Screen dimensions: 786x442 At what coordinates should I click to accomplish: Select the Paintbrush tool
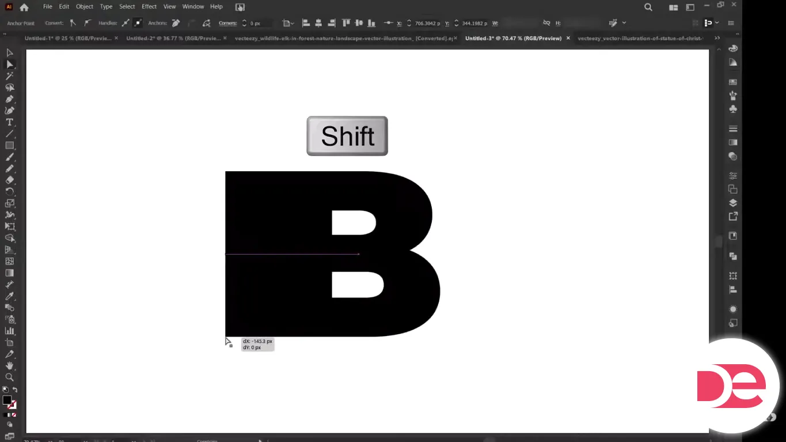(x=10, y=157)
